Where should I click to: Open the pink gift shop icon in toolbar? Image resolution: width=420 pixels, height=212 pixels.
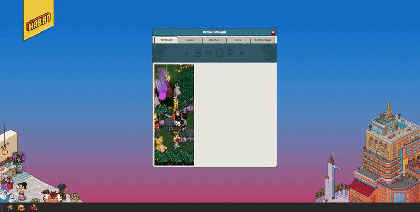click(34, 207)
